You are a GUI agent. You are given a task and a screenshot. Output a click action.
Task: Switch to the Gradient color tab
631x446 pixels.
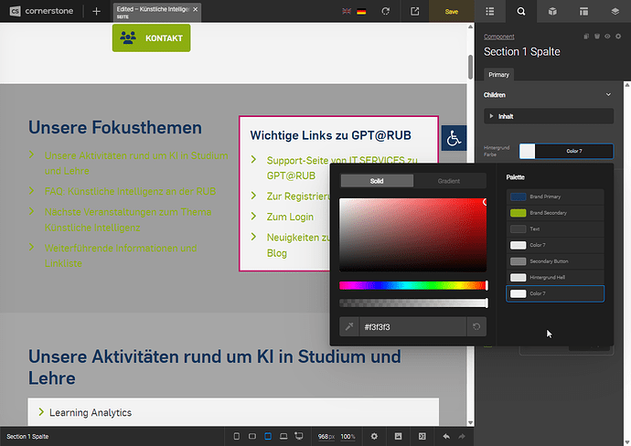tap(449, 181)
